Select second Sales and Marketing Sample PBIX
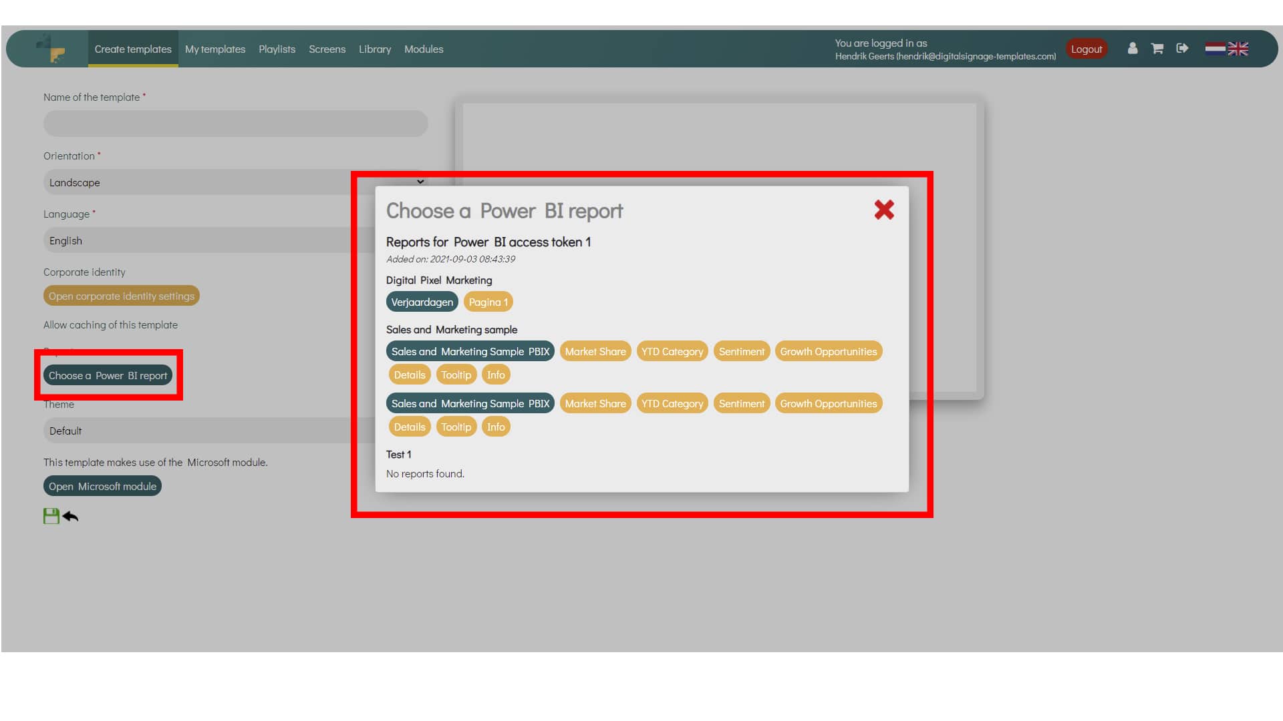Image resolution: width=1283 pixels, height=721 pixels. (470, 403)
